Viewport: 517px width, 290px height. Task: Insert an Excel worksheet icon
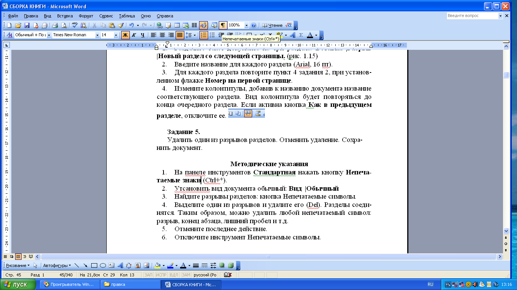[x=185, y=25]
